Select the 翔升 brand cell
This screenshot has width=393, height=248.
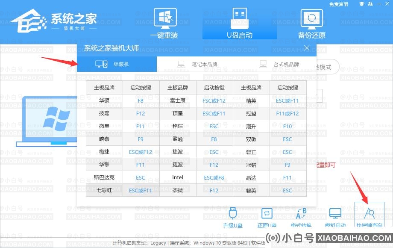(251, 127)
